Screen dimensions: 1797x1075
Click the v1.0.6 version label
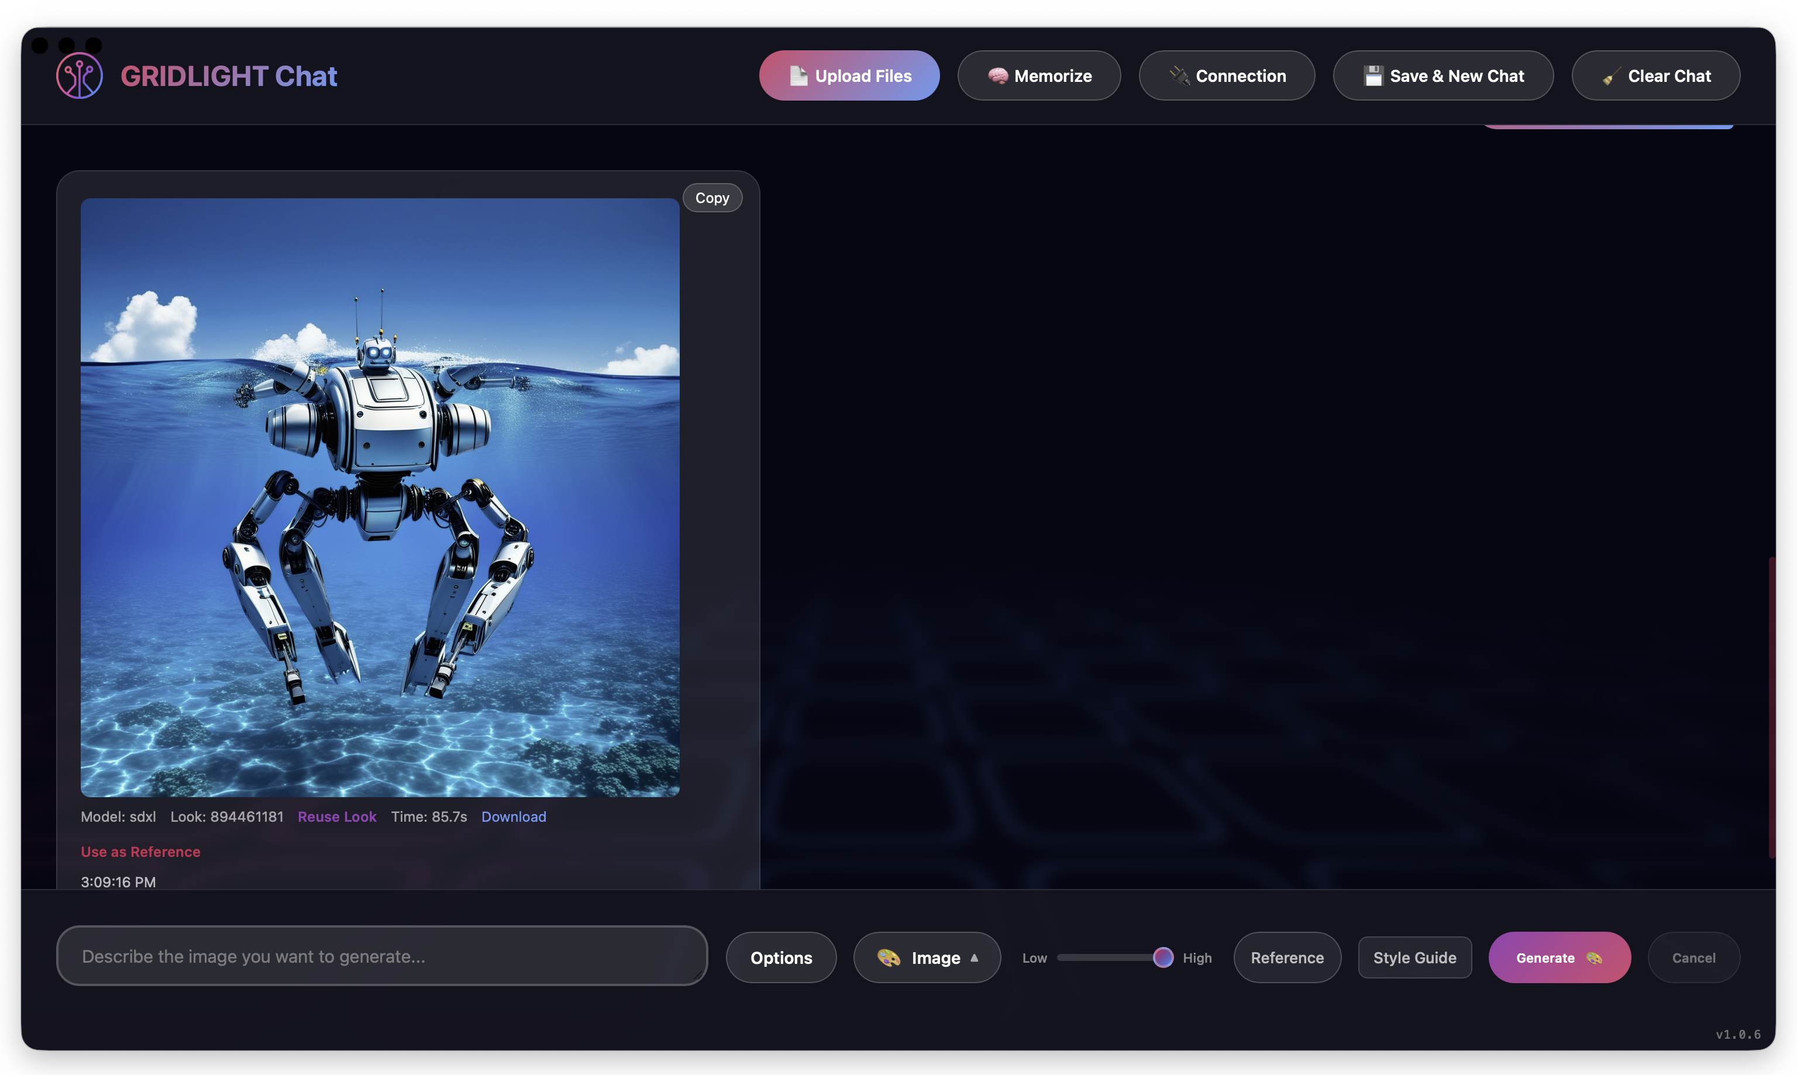point(1737,1033)
